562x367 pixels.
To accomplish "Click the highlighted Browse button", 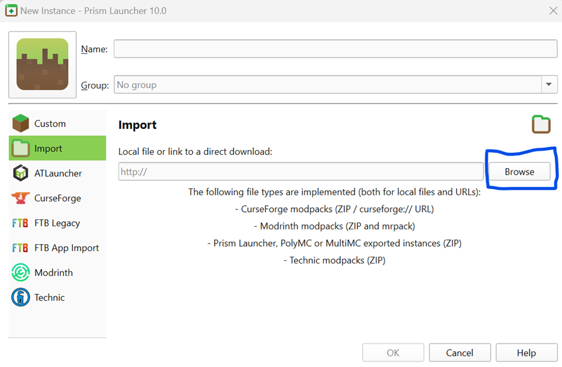I will pyautogui.click(x=519, y=171).
